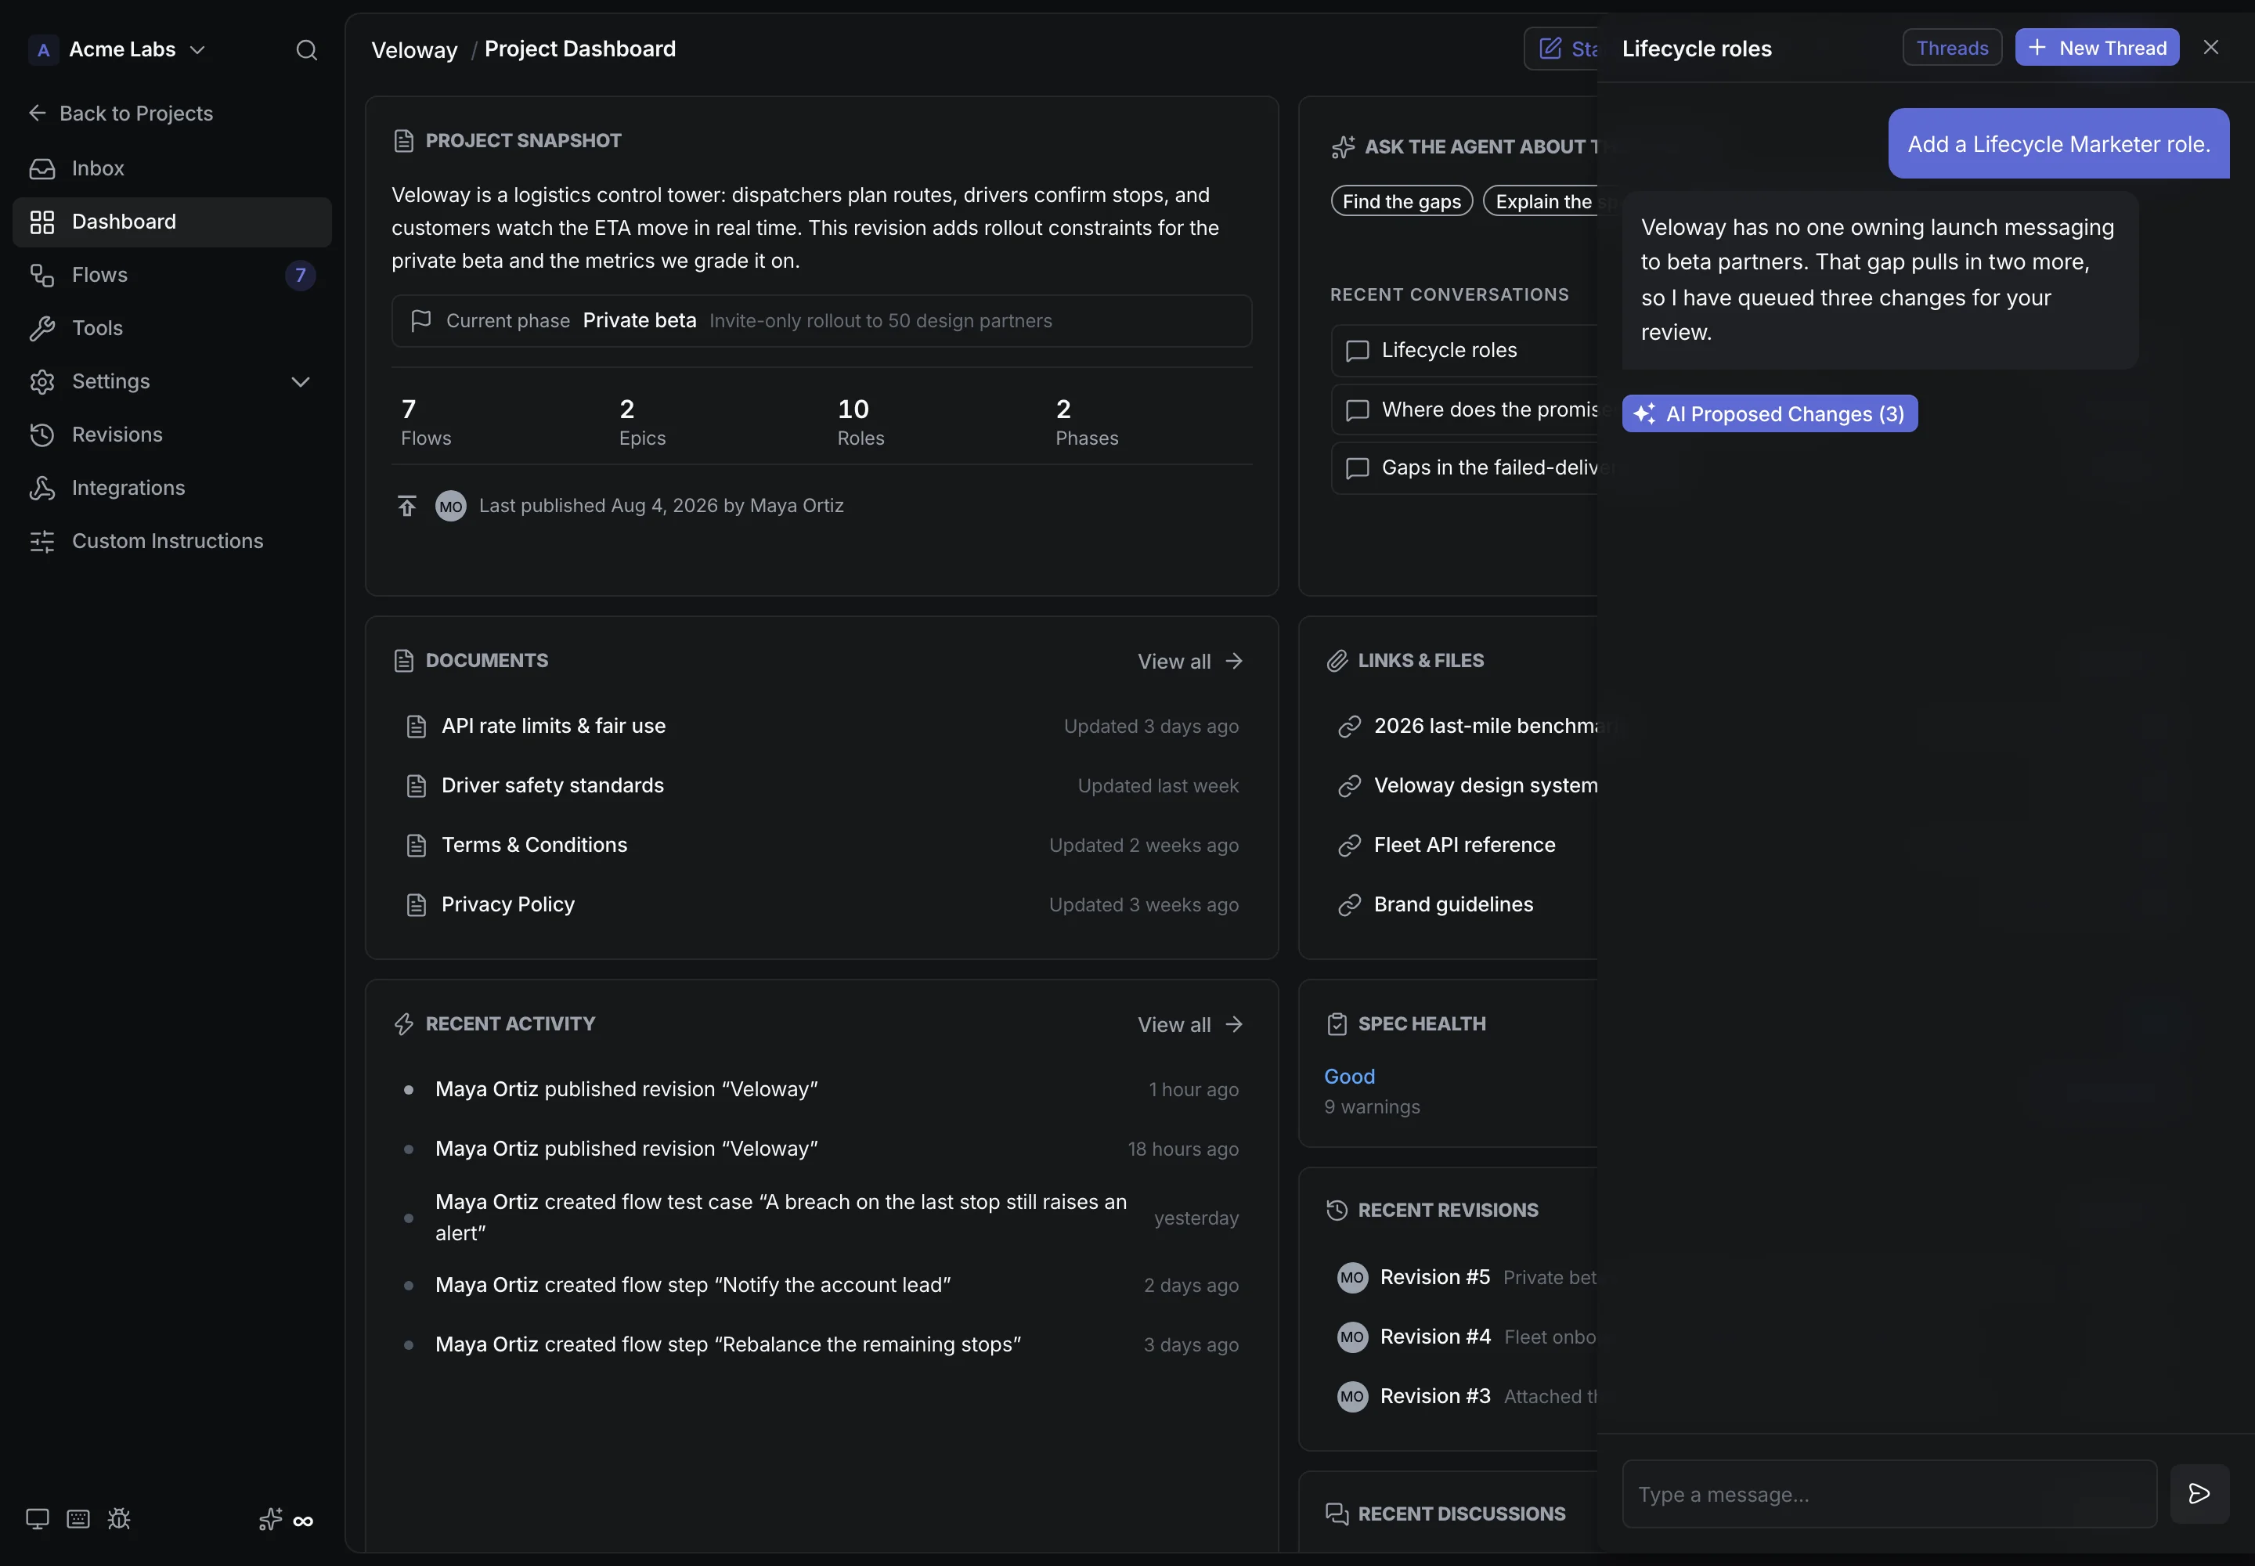Click View all in Documents section
This screenshot has width=2255, height=1566.
click(1190, 662)
